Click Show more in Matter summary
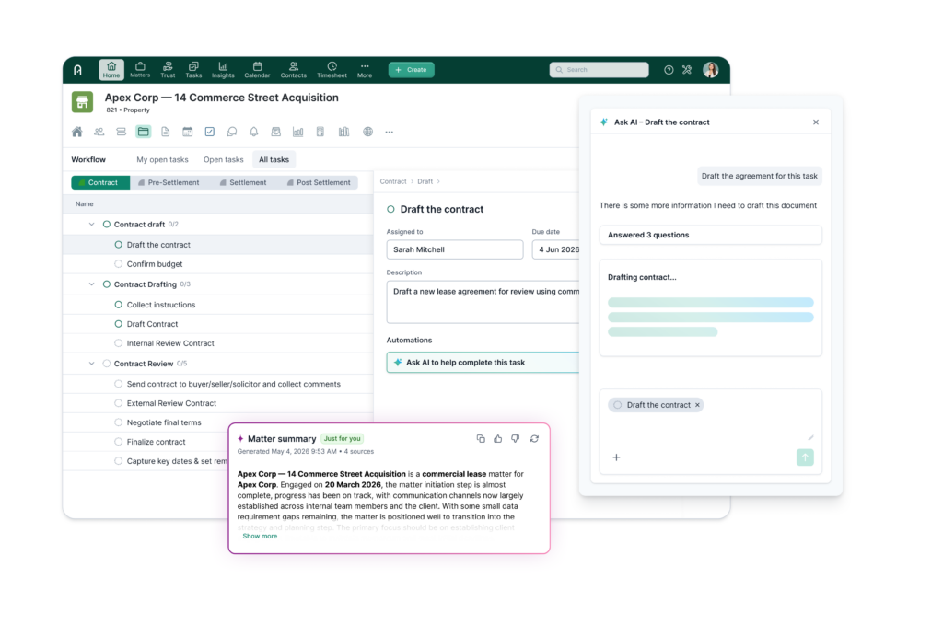943x625 pixels. [x=260, y=536]
